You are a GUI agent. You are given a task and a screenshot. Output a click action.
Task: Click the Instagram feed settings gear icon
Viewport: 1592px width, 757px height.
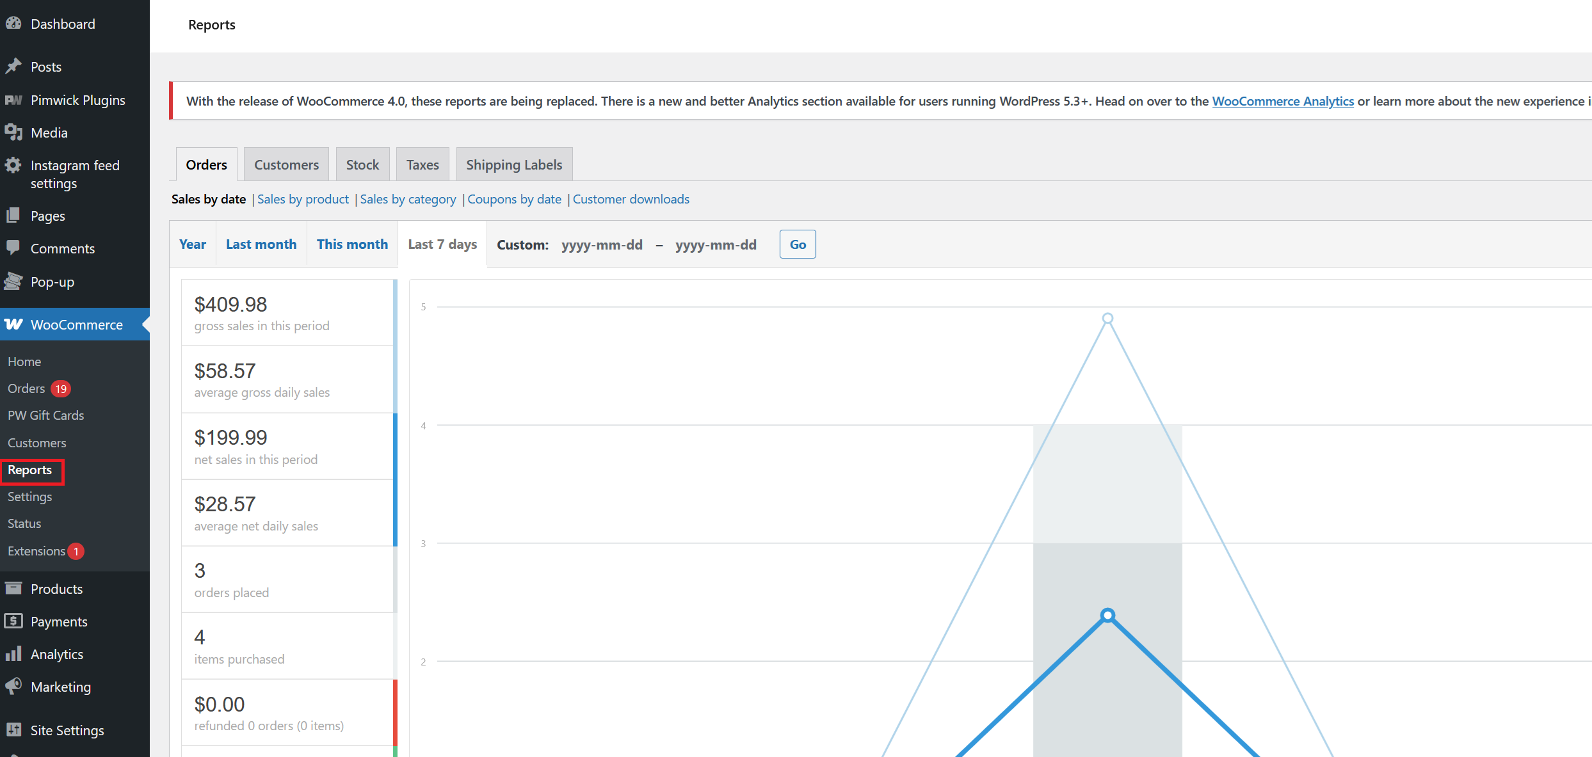[x=13, y=165]
